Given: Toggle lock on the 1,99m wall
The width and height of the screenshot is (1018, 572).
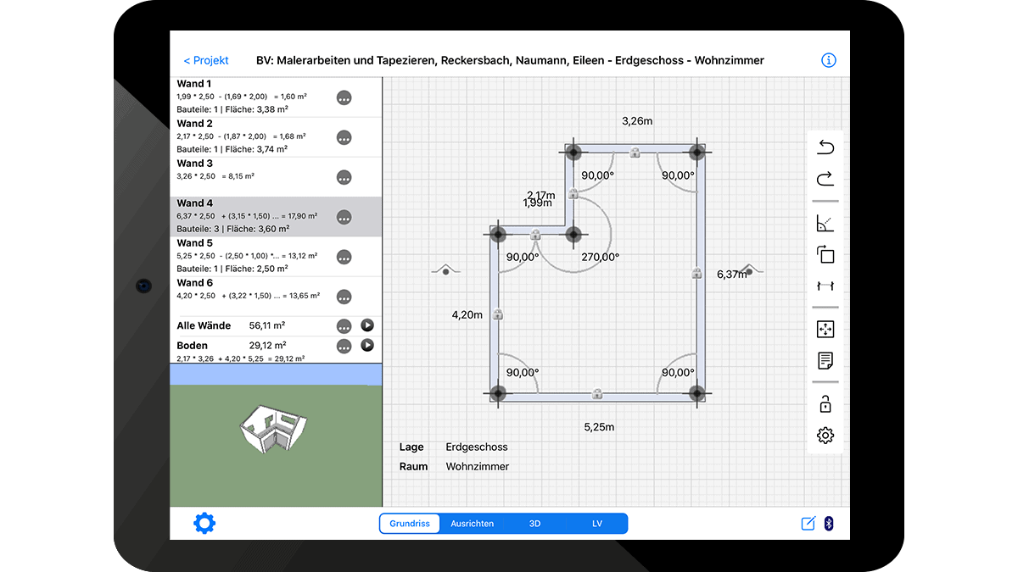Looking at the screenshot, I should pos(535,234).
